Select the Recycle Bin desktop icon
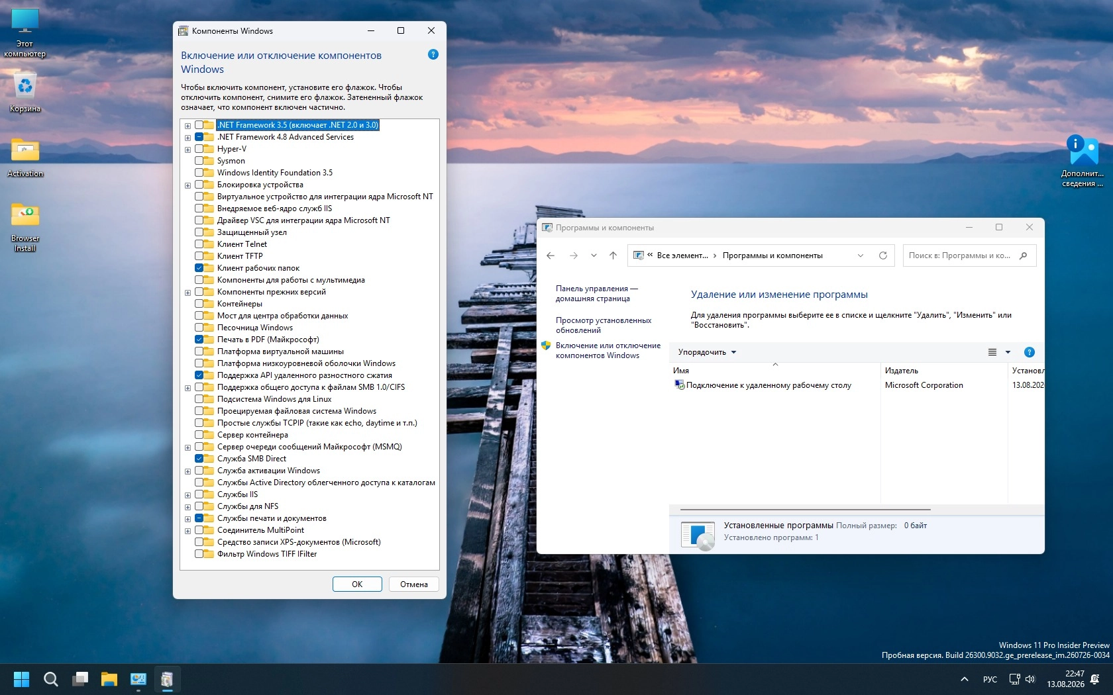Image resolution: width=1113 pixels, height=695 pixels. point(25,93)
